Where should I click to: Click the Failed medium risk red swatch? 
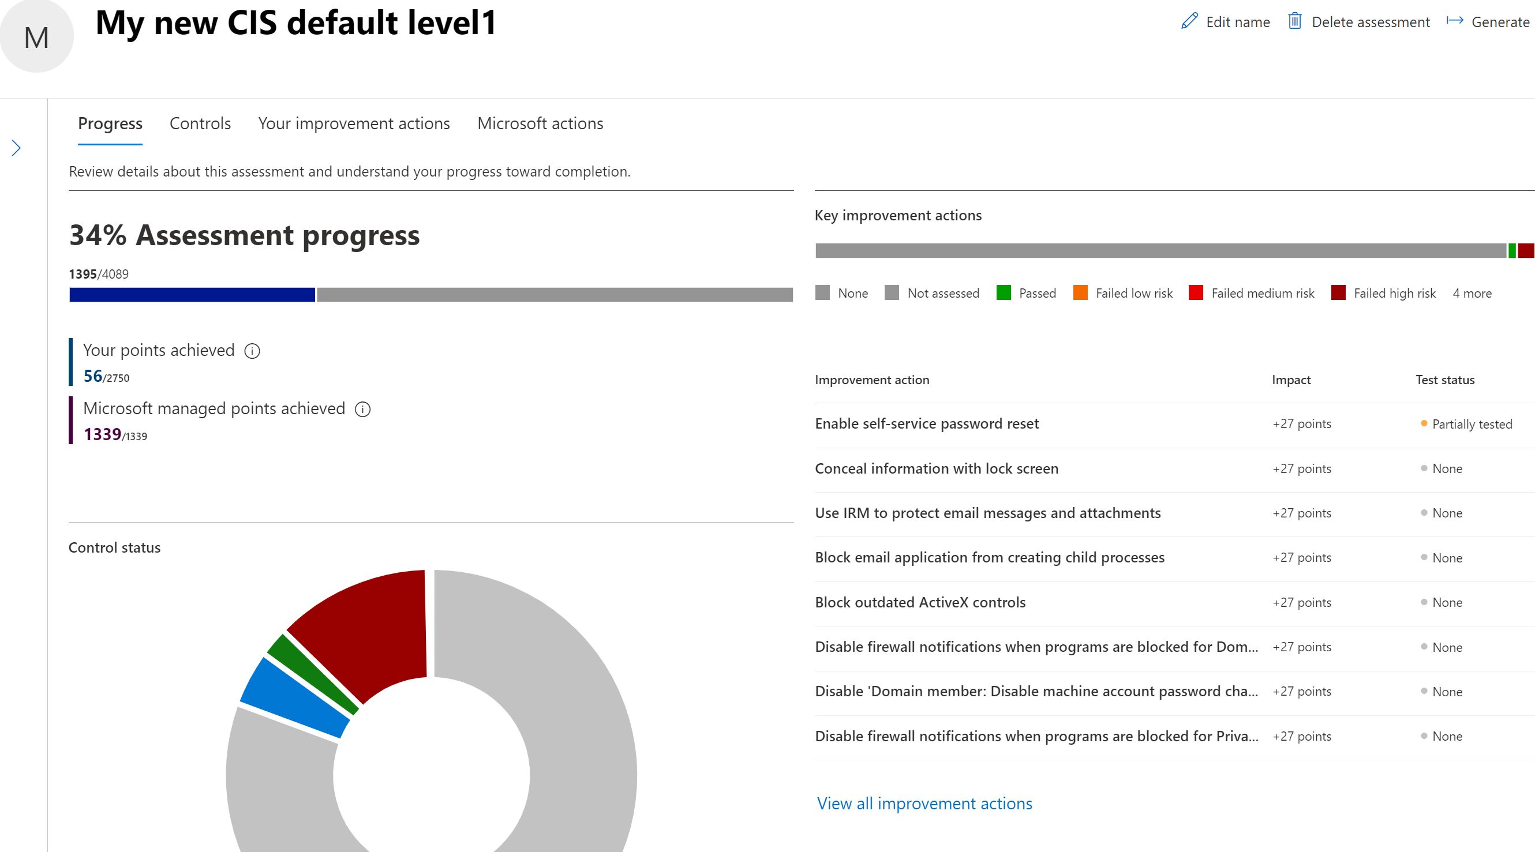coord(1195,292)
